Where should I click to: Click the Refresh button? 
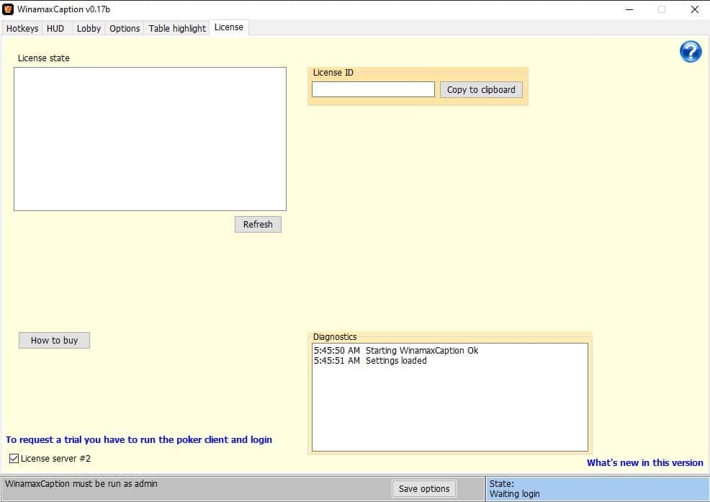point(258,224)
